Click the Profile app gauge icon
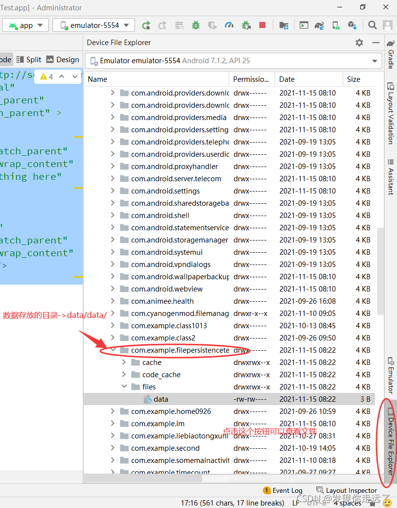 pyautogui.click(x=229, y=25)
